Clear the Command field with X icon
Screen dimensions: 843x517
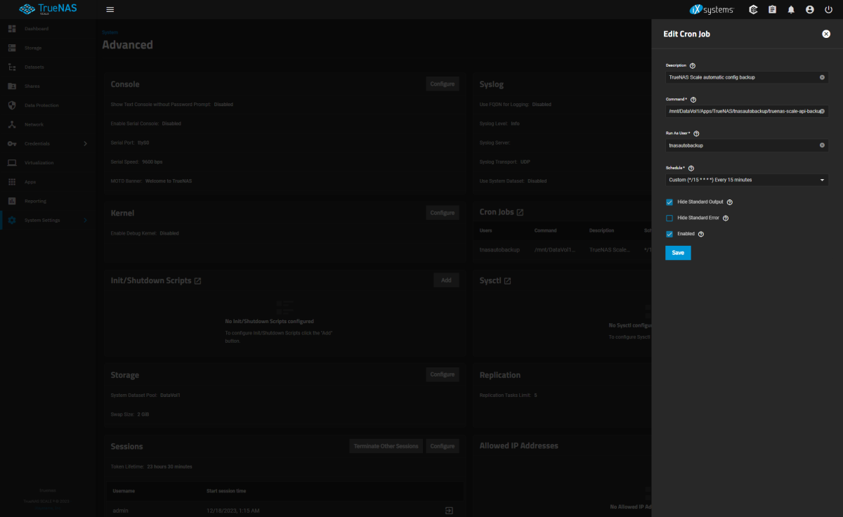coord(822,111)
